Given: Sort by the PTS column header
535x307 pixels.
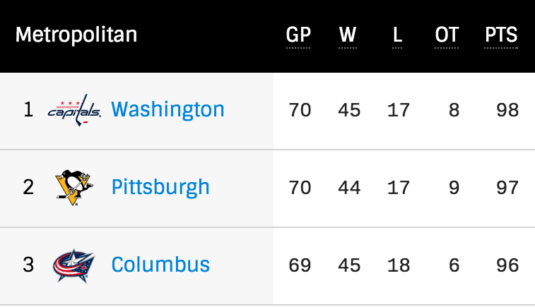Looking at the screenshot, I should coord(501,35).
